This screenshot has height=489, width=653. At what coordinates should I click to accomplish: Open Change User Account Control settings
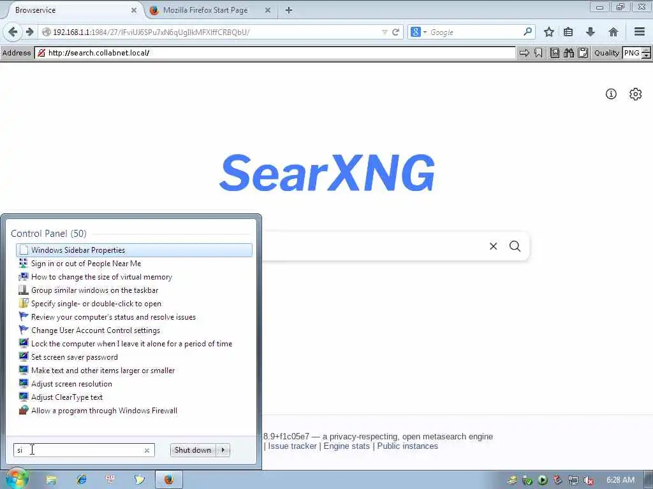pos(134,330)
